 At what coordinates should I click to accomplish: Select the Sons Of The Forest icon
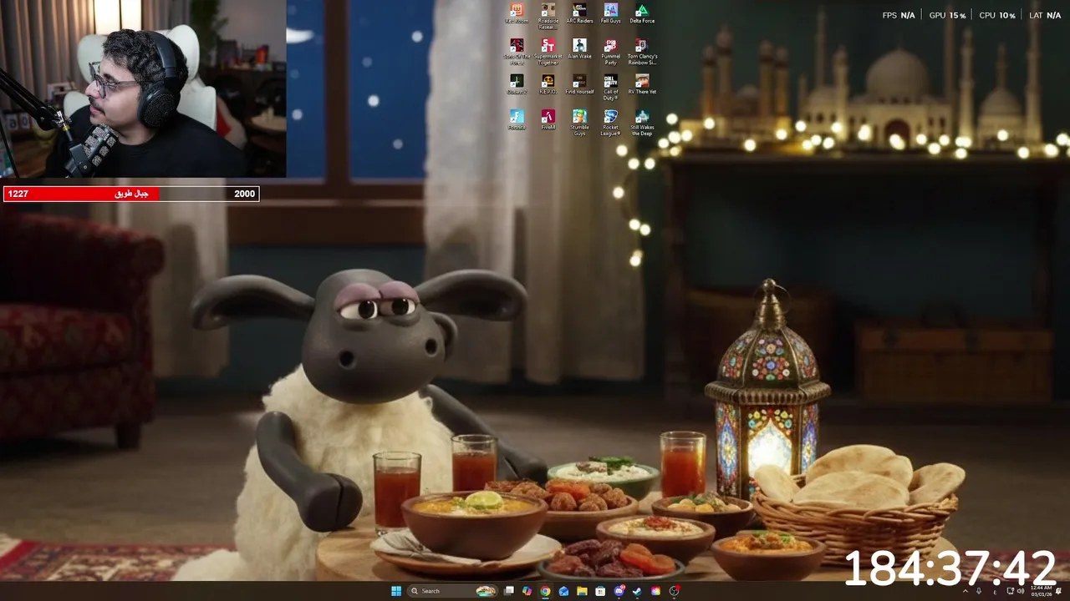coord(517,52)
